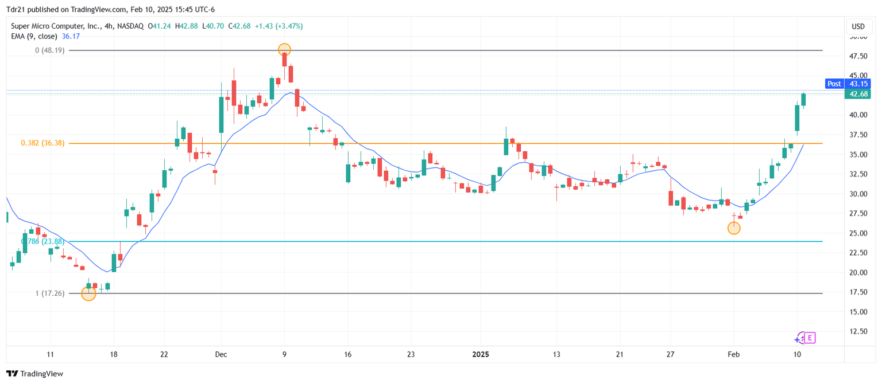Click the '27' date label on the time axis
This screenshot has height=384, width=882.
670,354
